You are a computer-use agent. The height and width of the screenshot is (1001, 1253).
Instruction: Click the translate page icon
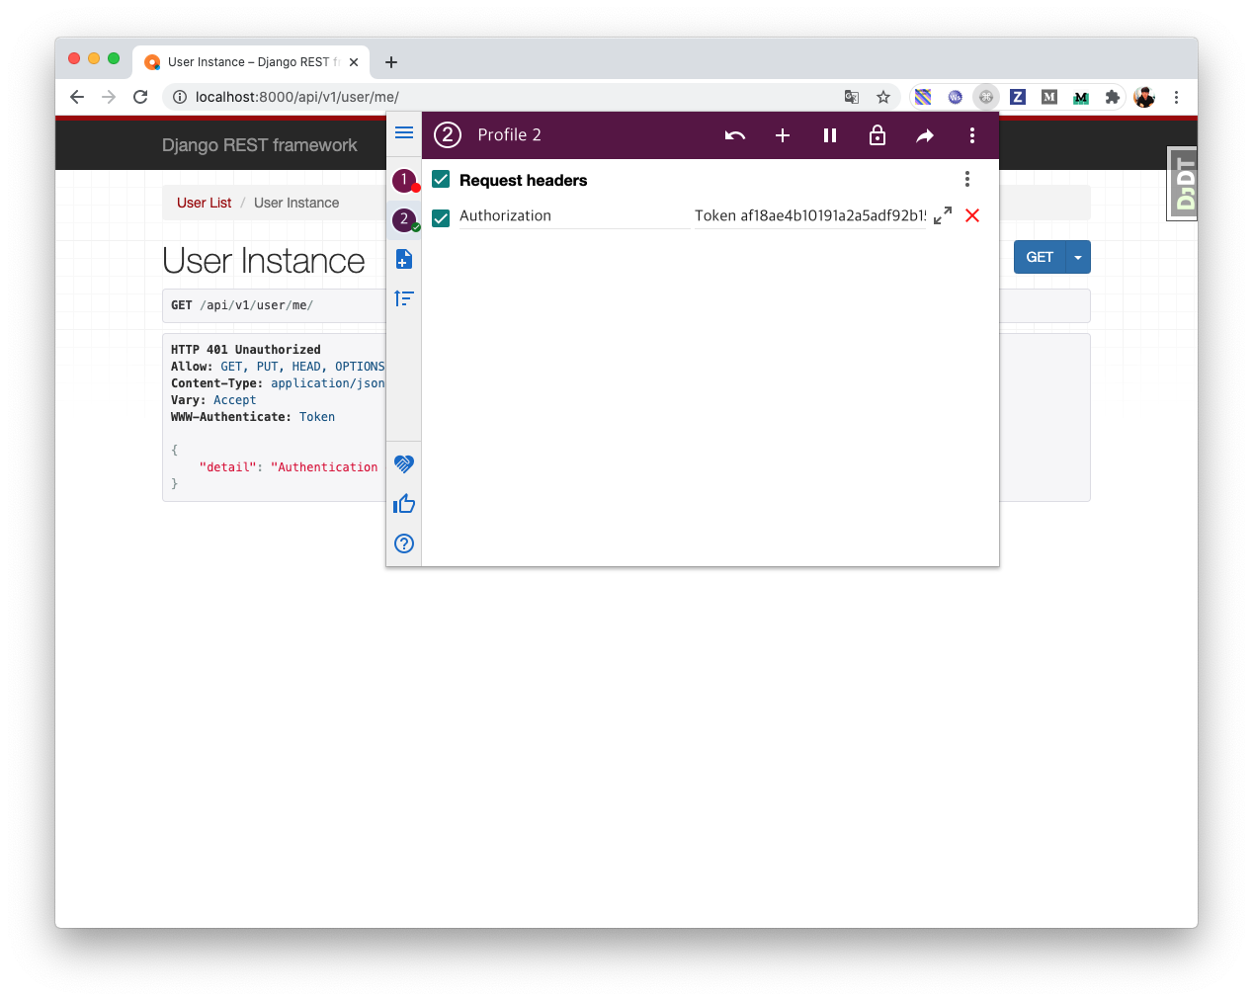[x=852, y=97]
